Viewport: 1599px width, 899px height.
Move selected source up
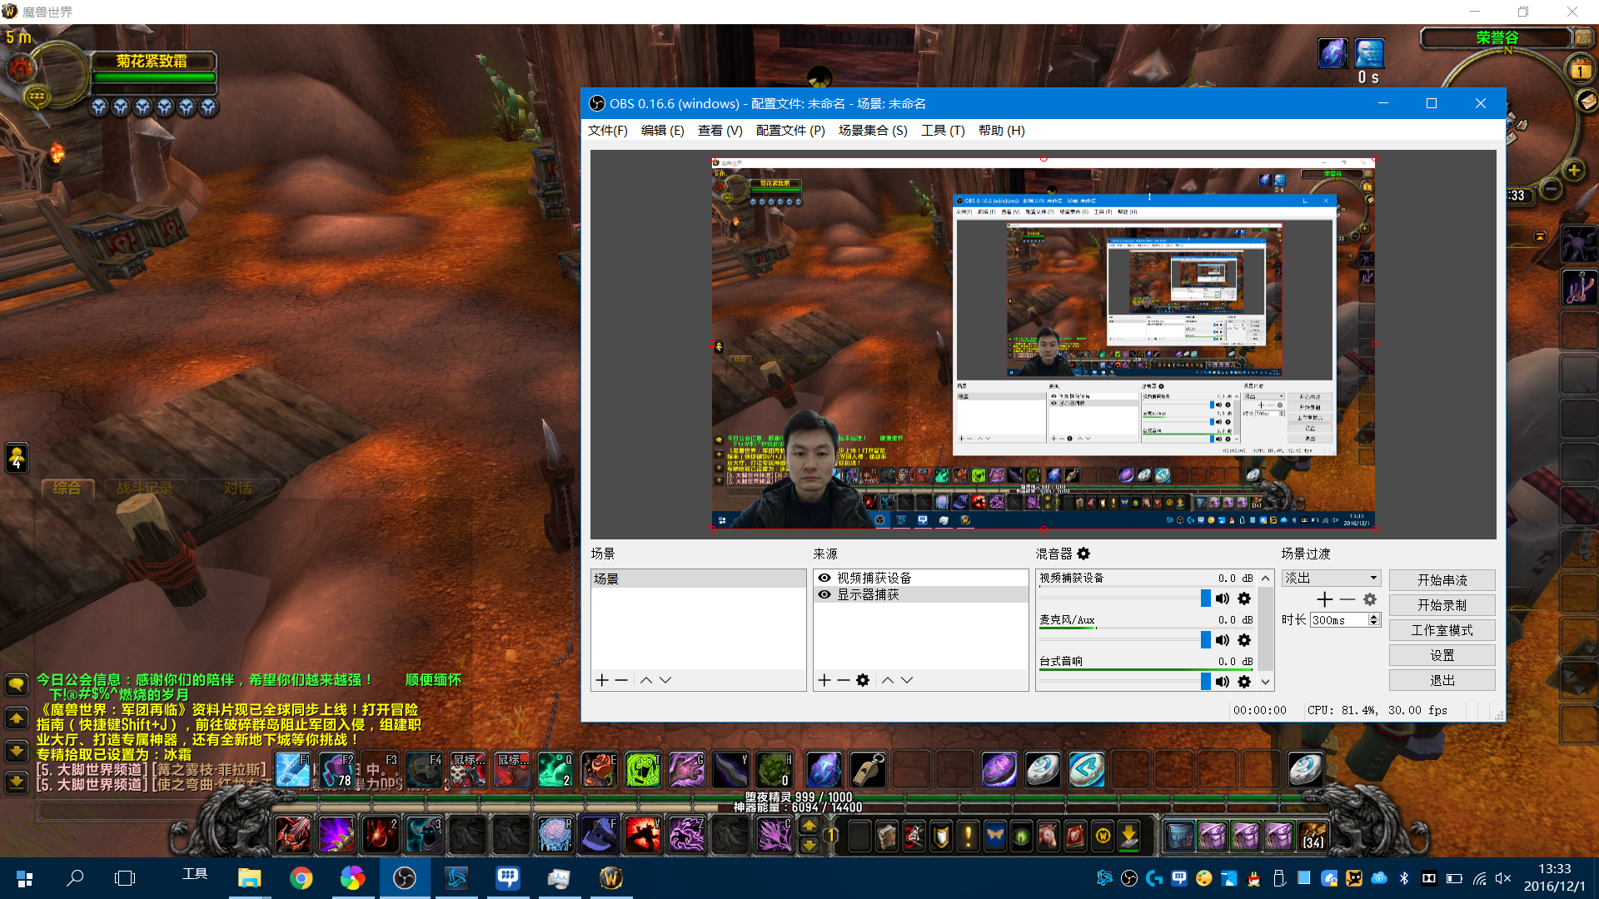[x=888, y=680]
